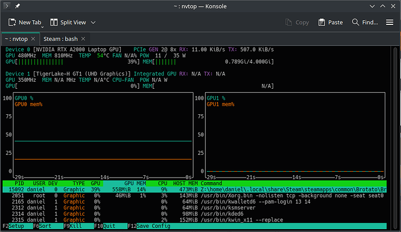Click the 'GPU1 %' graph legend
Image resolution: width=401 pixels, height=232 pixels.
click(x=216, y=98)
